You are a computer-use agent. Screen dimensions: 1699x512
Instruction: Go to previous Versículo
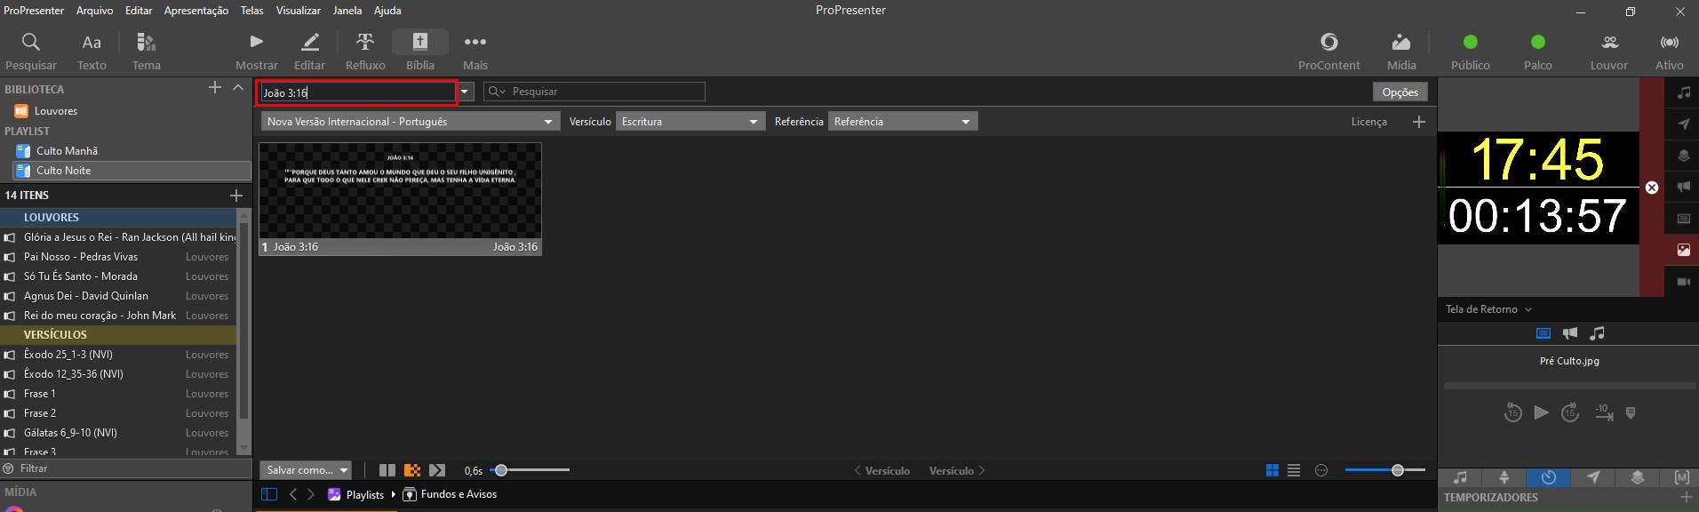pos(881,471)
